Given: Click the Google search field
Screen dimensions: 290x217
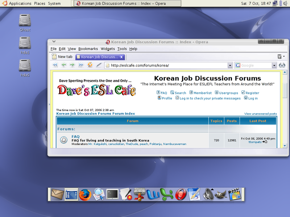Looking at the screenshot, I should [x=256, y=65].
